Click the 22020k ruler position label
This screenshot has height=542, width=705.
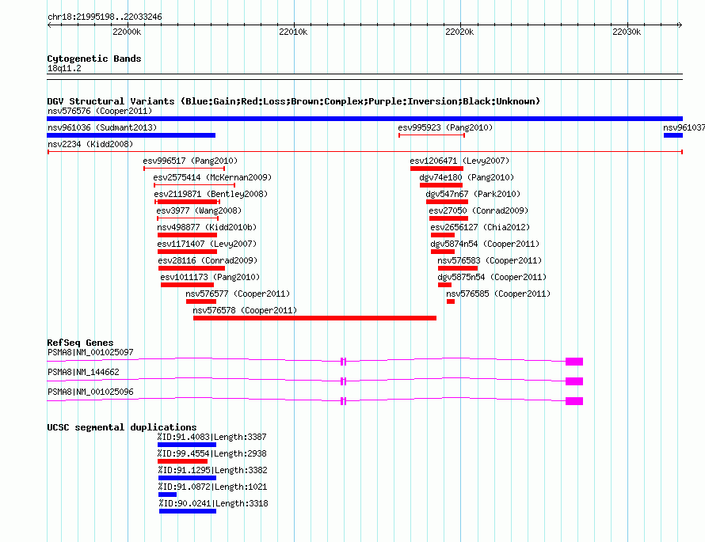pos(459,32)
